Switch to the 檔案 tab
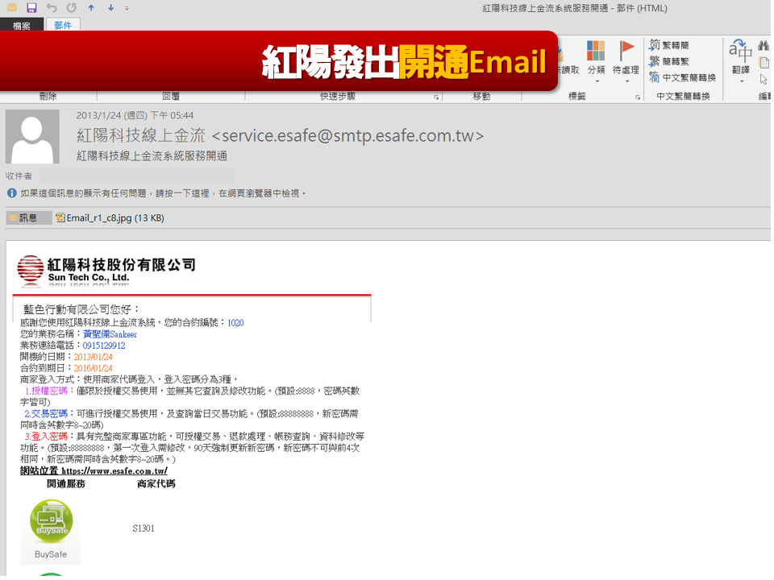 click(x=21, y=24)
